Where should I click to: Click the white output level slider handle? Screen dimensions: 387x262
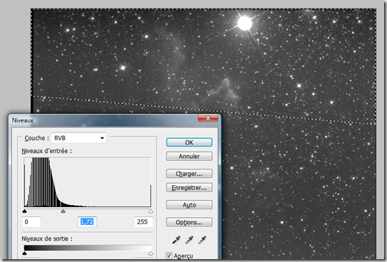pos(151,253)
